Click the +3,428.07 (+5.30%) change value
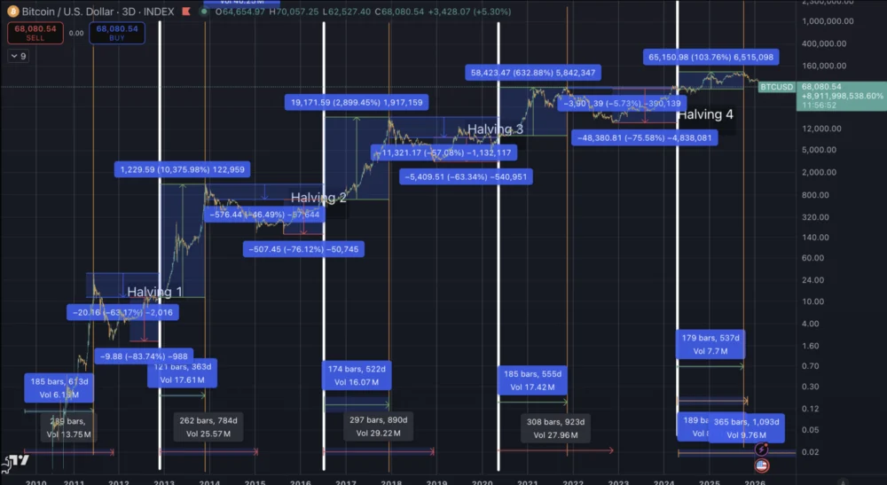 (469, 12)
